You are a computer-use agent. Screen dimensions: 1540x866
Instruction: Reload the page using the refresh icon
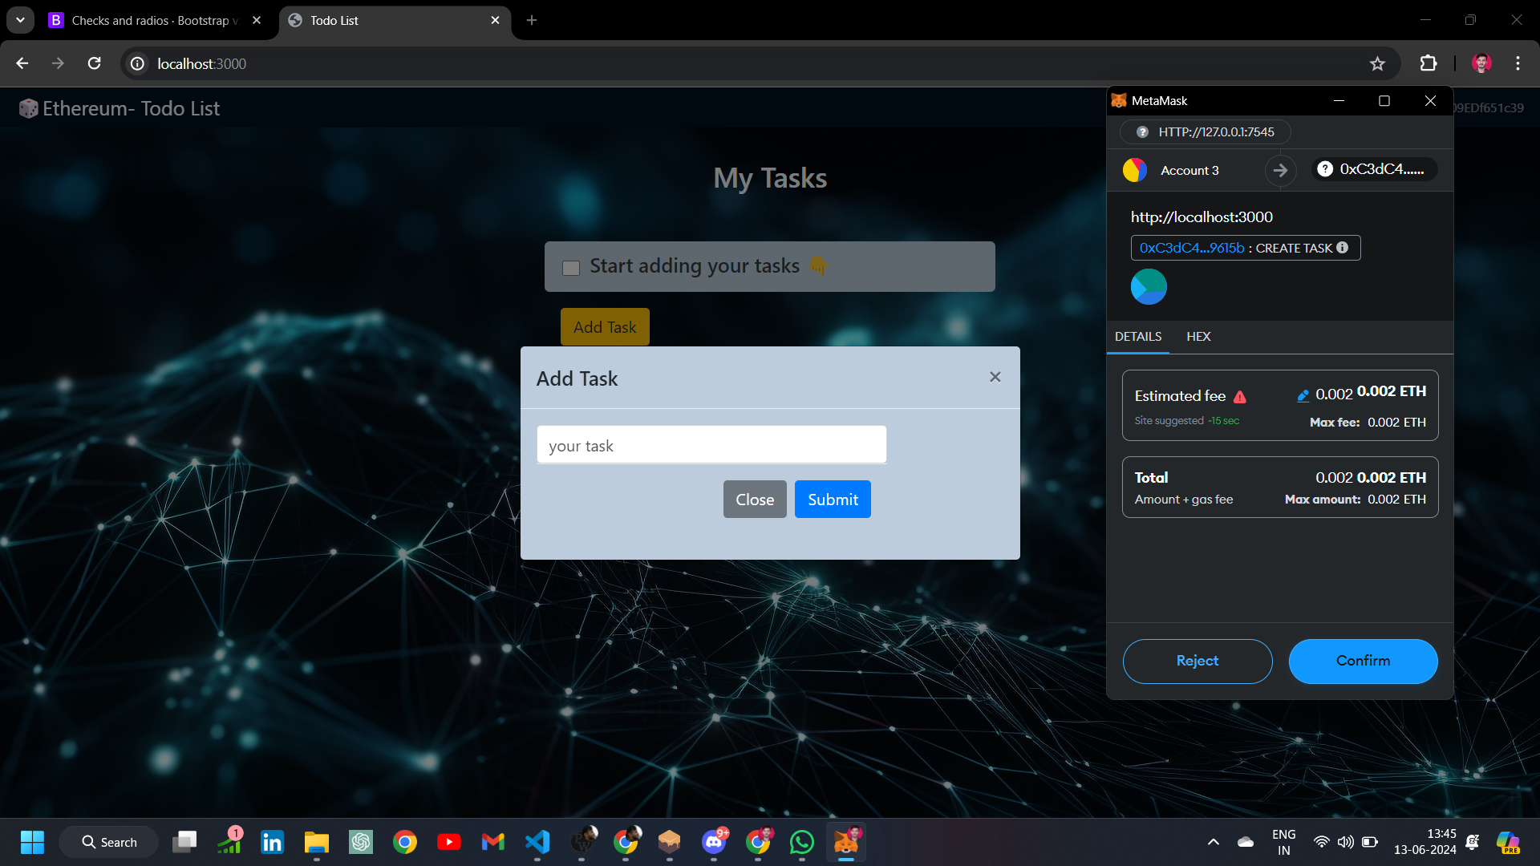pyautogui.click(x=94, y=63)
